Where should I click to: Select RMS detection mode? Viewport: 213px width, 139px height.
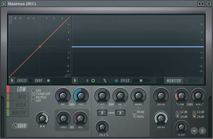(x=138, y=117)
